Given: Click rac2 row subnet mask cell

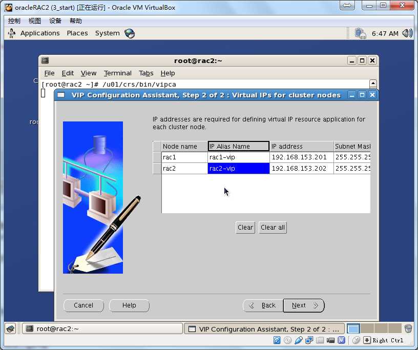Looking at the screenshot, I should click(x=352, y=168).
